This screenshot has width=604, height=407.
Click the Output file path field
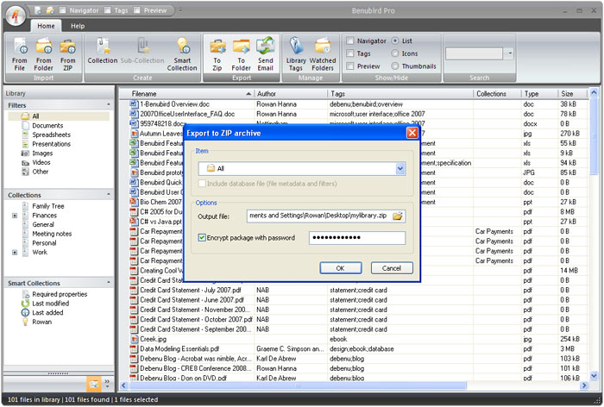click(319, 216)
